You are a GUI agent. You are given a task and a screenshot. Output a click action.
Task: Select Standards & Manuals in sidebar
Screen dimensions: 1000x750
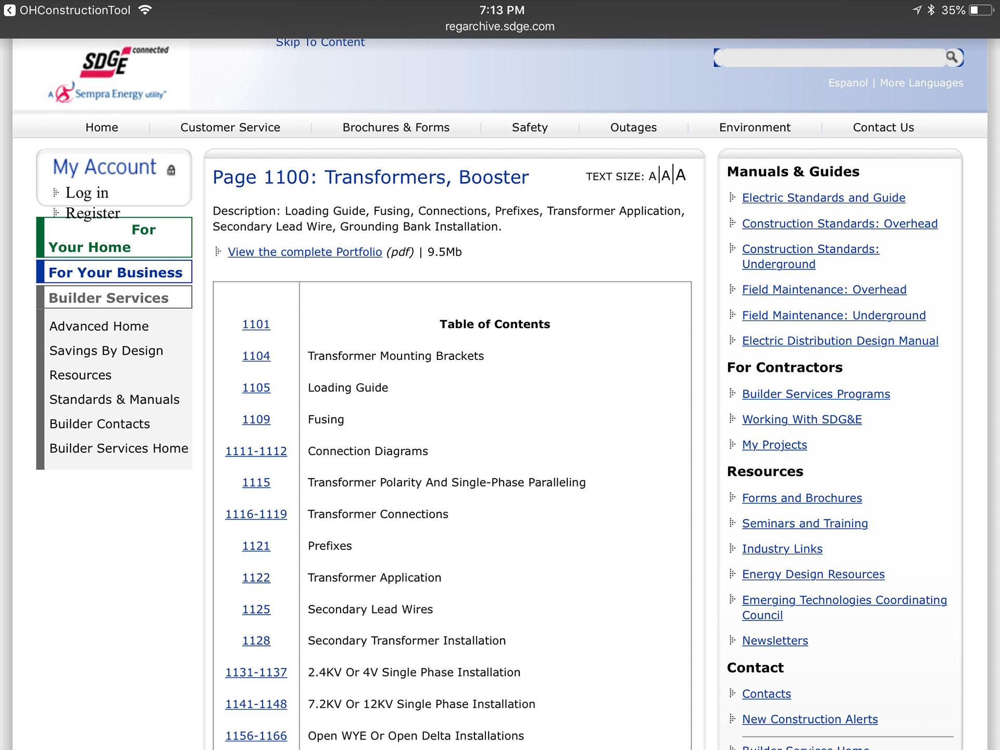coord(114,399)
